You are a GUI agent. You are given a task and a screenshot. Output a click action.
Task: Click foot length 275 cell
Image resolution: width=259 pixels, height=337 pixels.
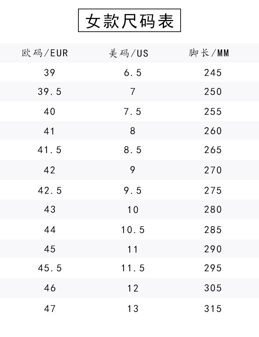[x=213, y=191]
